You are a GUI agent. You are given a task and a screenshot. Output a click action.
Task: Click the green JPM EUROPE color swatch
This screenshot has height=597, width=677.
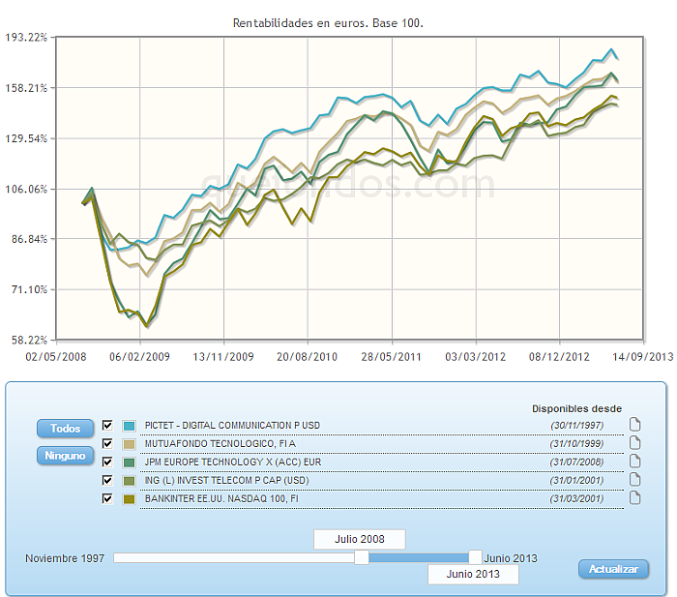click(129, 463)
